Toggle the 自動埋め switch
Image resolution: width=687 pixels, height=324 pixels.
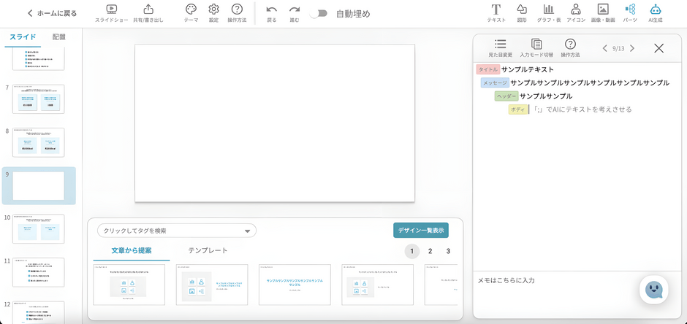point(319,14)
